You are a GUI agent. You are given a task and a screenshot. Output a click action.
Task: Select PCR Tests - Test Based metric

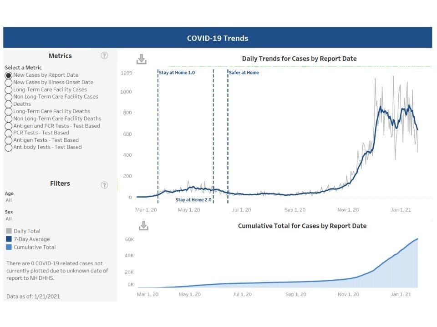[8, 133]
